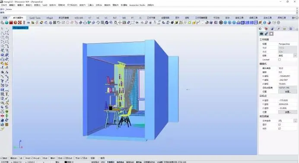
Task: Select the rectangle tool in left sidebar
Action: pyautogui.click(x=6, y=42)
